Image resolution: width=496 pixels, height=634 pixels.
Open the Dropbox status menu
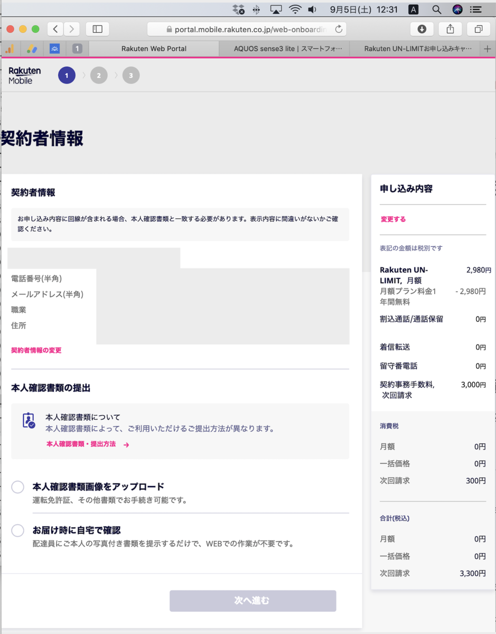click(x=237, y=9)
